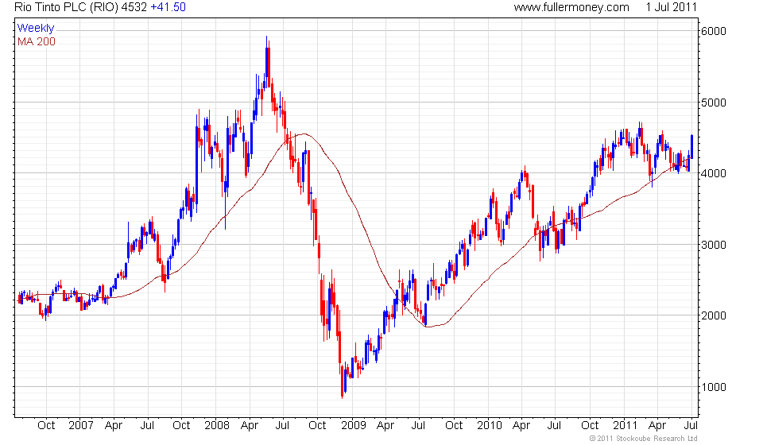The image size is (763, 445).
Task: Click the 4000 price axis label
Action: (x=714, y=173)
